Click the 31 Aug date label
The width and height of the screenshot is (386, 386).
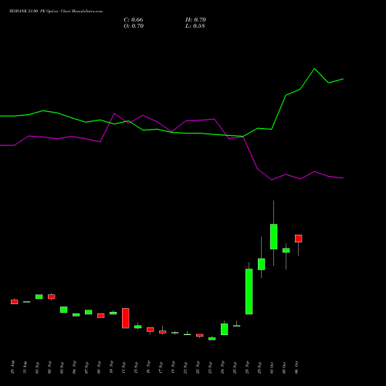(x=25, y=367)
